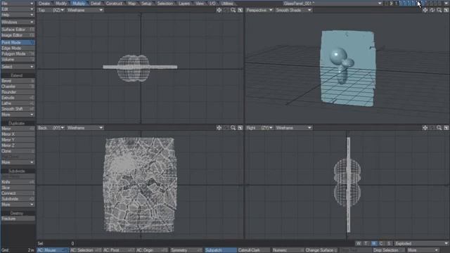Toggle the Subpatch button in the bottom bar

pos(220,250)
